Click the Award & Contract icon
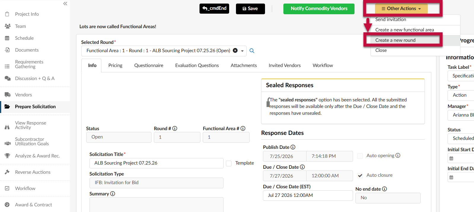Image resolution: width=474 pixels, height=212 pixels. (7, 205)
